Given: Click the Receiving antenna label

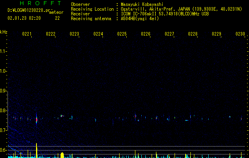Looking at the screenshot, I should tap(91, 19).
